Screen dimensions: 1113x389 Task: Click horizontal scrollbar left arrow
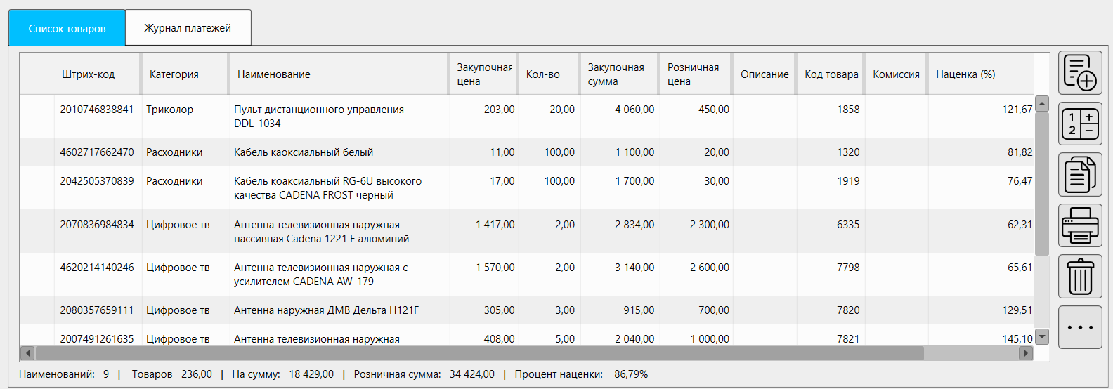[28, 353]
